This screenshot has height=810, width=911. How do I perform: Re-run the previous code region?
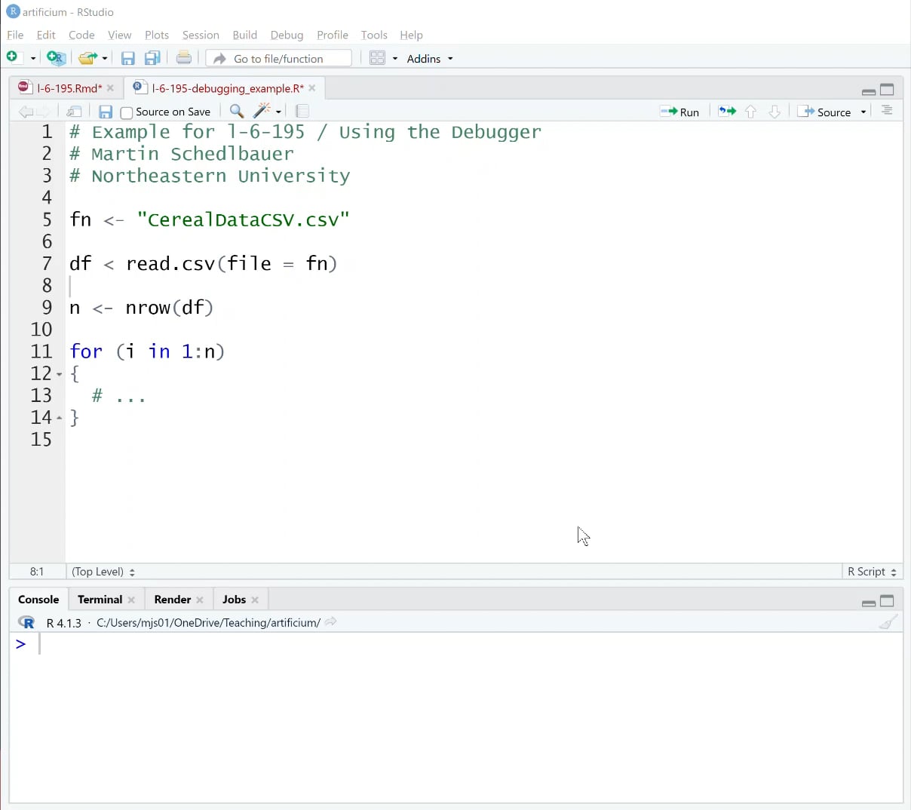pyautogui.click(x=727, y=112)
